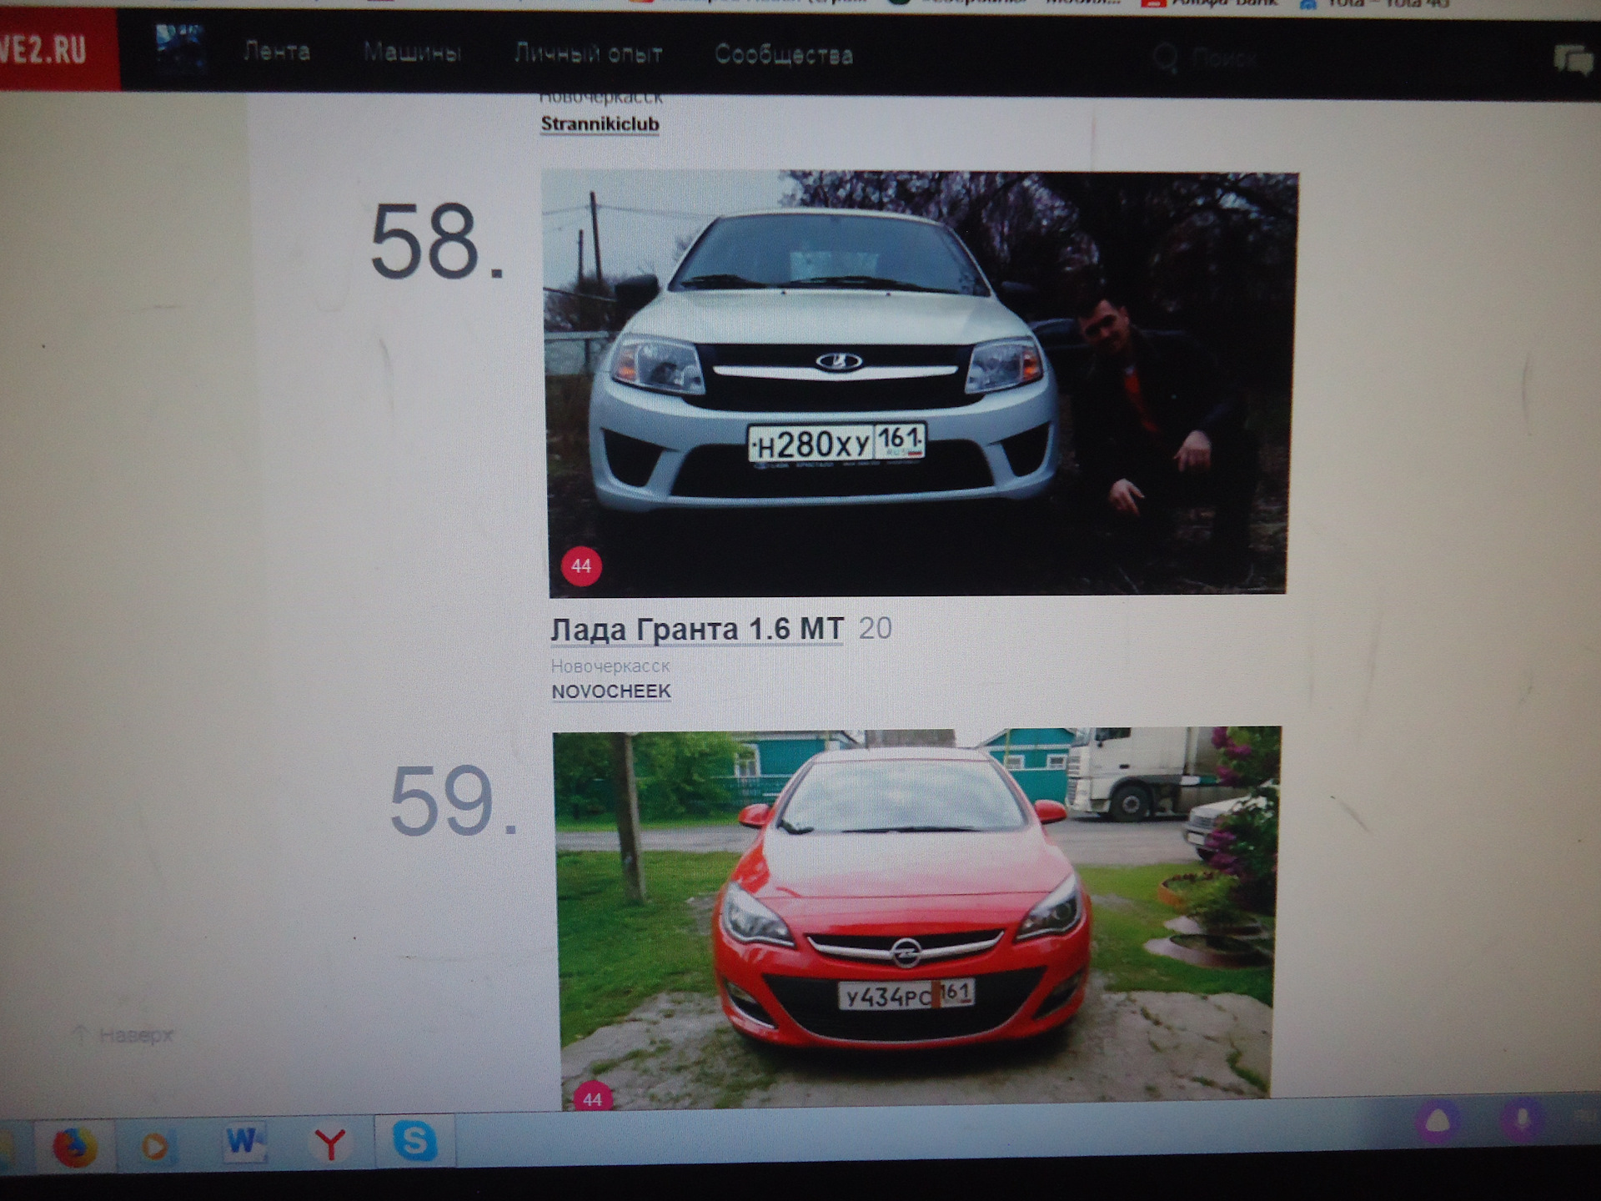Open Yandex Browser from the taskbar

330,1143
